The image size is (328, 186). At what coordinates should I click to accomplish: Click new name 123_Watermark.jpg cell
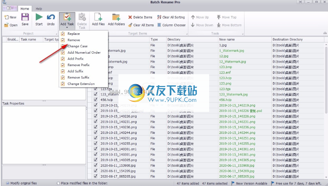(244, 94)
